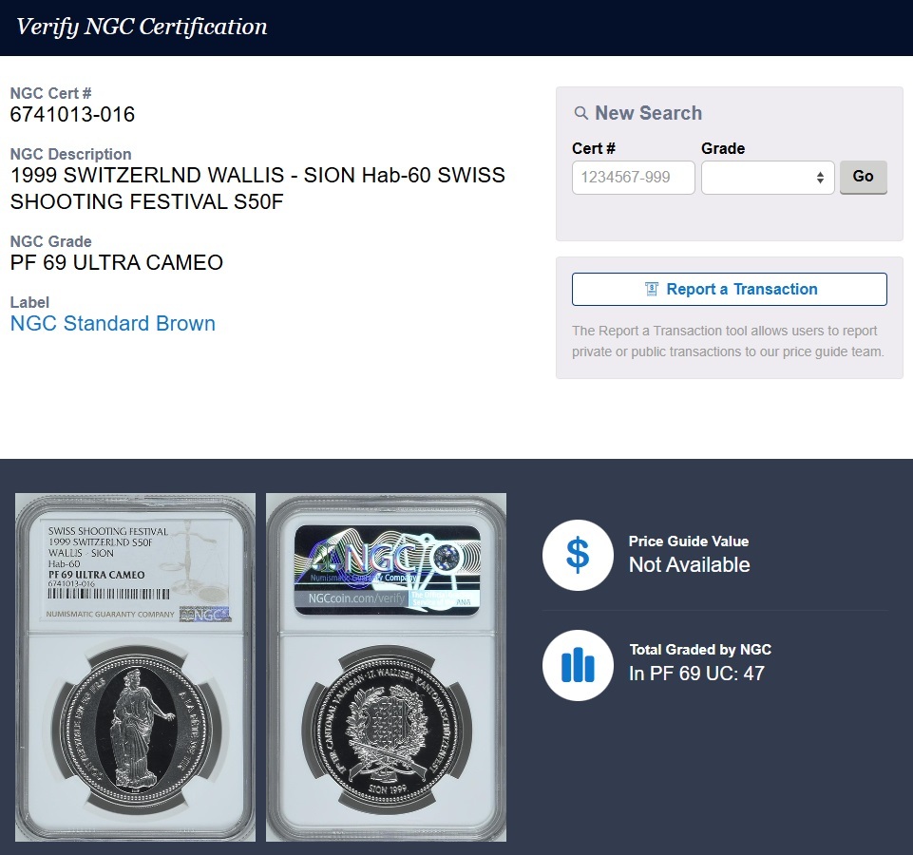913x855 pixels.
Task: Click the Report a Transaction button
Action: click(729, 289)
